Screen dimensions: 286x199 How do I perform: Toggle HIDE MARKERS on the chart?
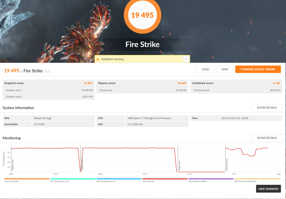(268, 189)
